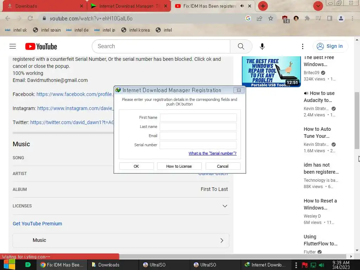Click the taskbar clock showing 9:39 AM
The image size is (360, 270).
pos(341,265)
